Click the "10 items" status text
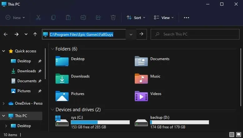 10,135
